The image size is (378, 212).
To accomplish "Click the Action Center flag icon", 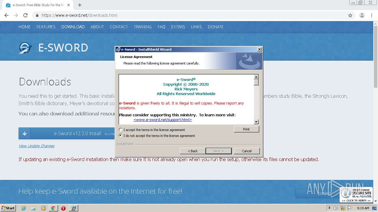I will tap(350, 208).
